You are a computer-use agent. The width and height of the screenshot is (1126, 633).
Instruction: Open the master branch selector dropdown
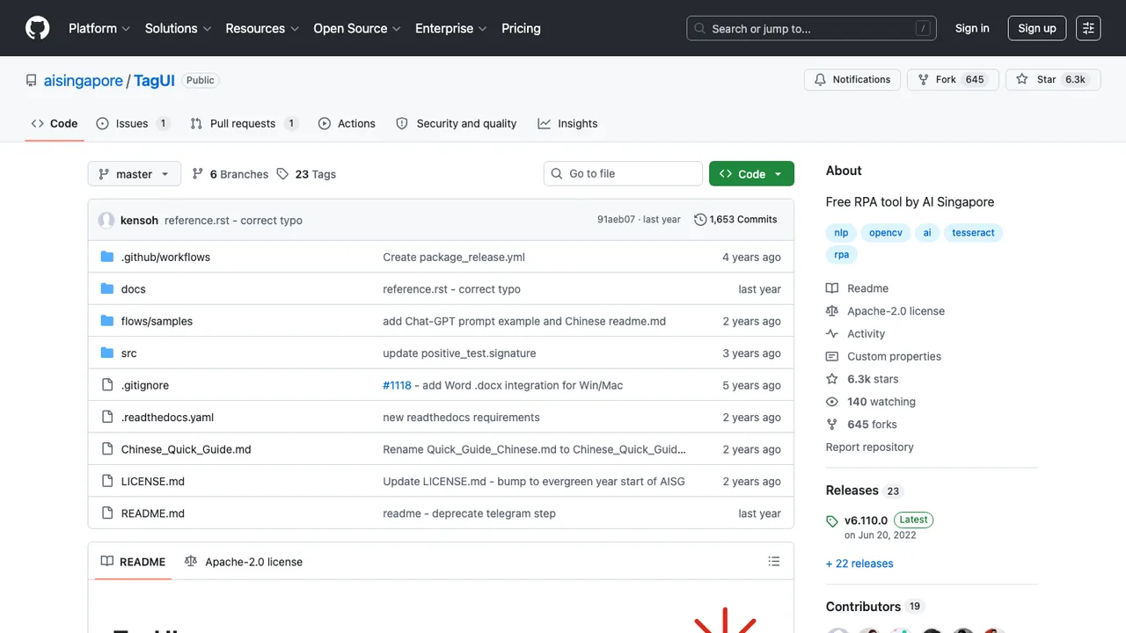(135, 174)
